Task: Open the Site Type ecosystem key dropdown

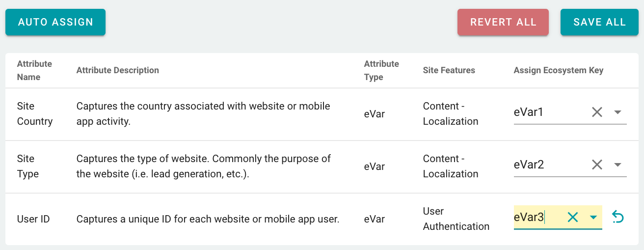Action: (x=618, y=165)
